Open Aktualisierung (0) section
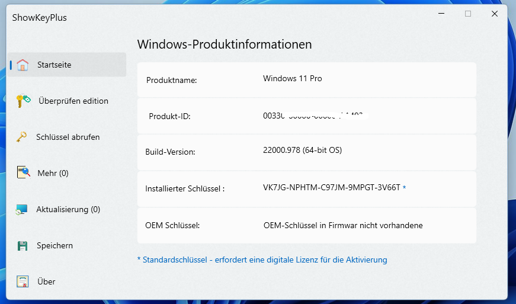Screen dimensions: 516x304 (67, 209)
